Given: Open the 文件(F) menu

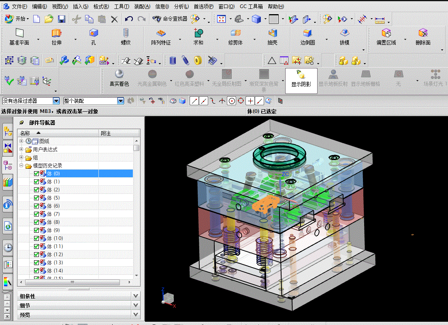Looking at the screenshot, I should click(x=19, y=6).
